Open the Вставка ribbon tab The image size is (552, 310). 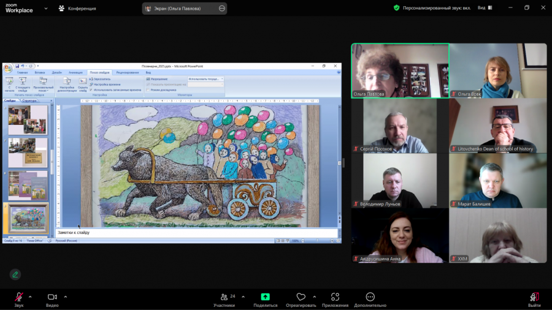pos(39,72)
